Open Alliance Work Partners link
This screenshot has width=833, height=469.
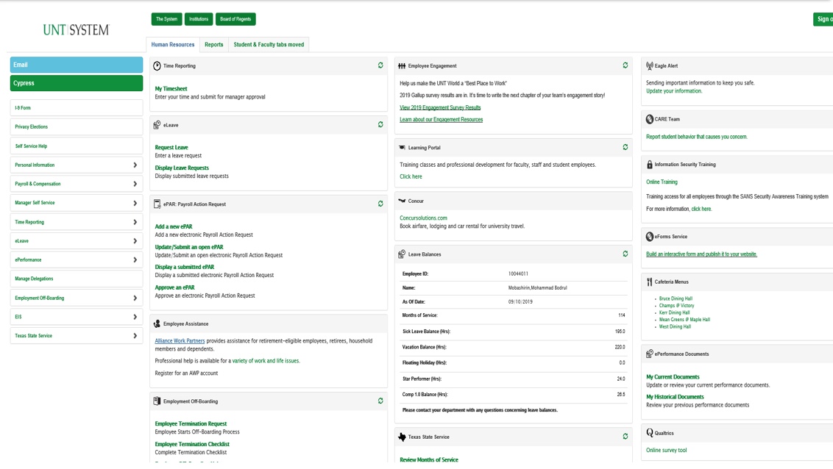[180, 341]
